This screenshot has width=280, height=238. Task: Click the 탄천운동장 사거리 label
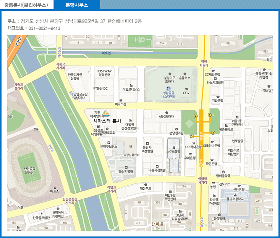point(70,201)
